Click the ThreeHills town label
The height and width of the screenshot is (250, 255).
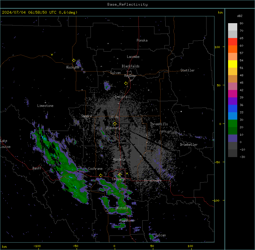pyautogui.click(x=159, y=124)
